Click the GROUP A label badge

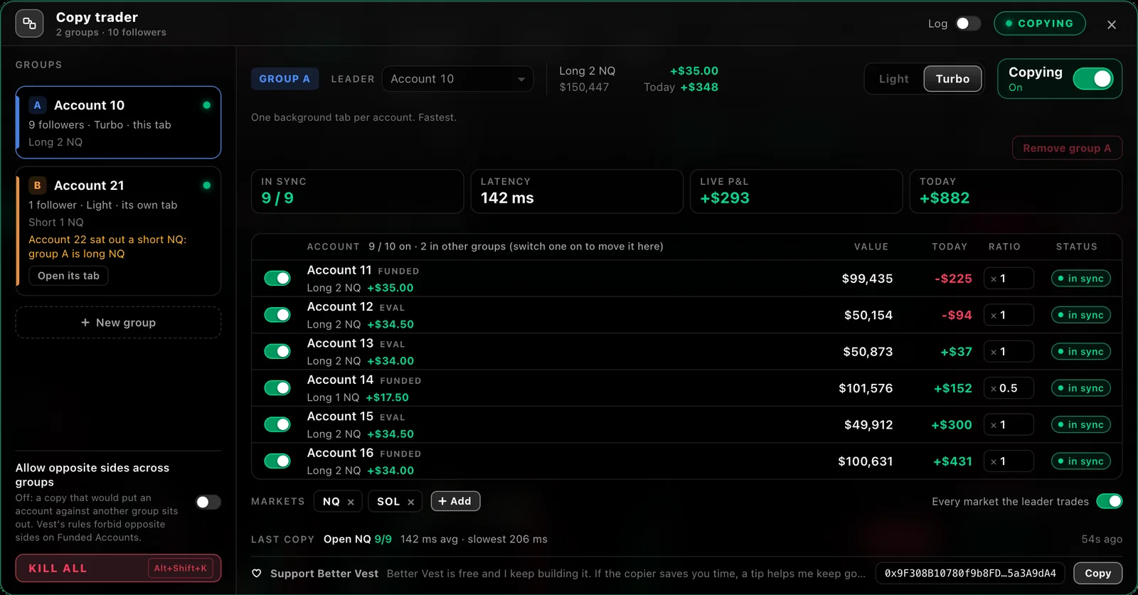pyautogui.click(x=284, y=79)
